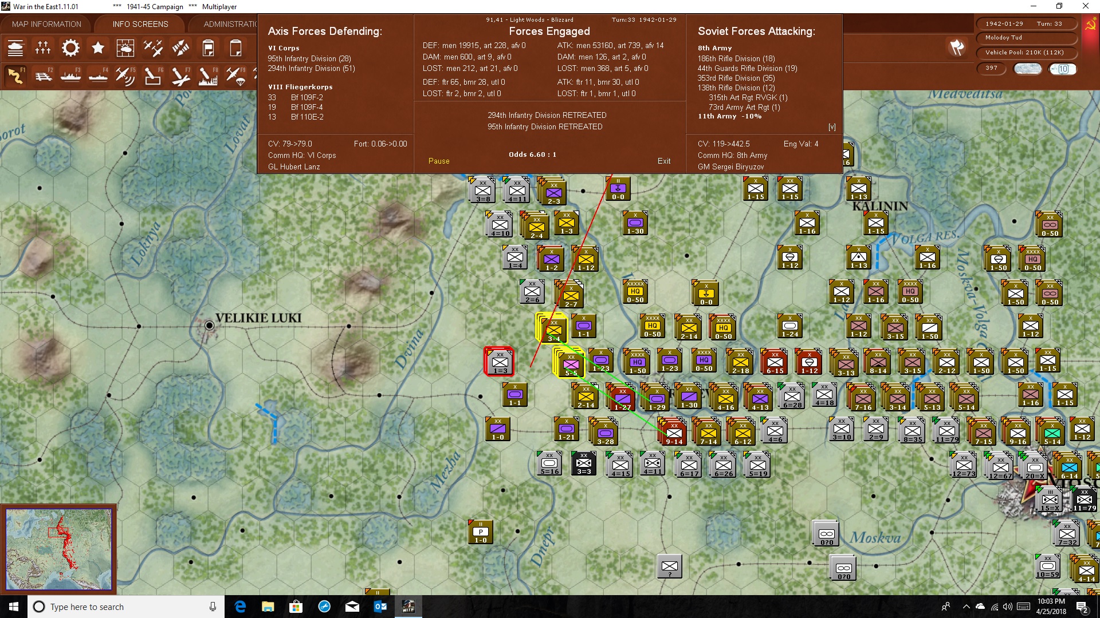Select the black 3=3 German unit
The image size is (1100, 618).
583,463
